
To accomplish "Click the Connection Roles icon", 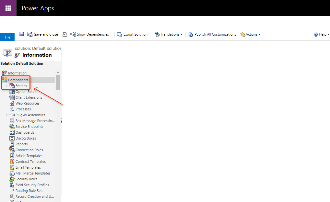I will click(12, 150).
